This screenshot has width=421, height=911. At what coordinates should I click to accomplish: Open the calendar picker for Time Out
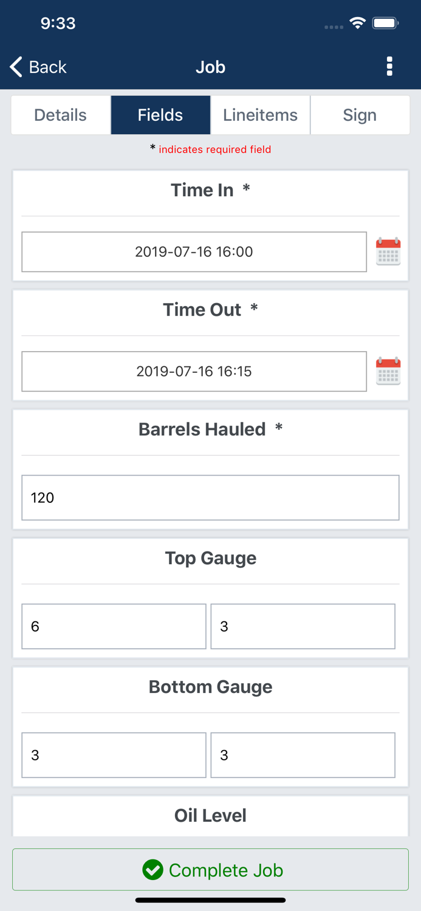[x=388, y=371]
